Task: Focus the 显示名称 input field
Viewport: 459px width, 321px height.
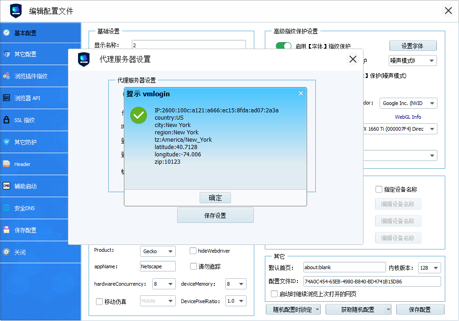Action: coord(189,45)
